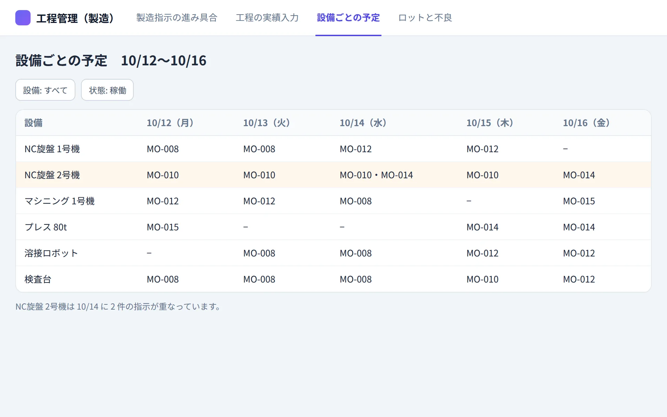Click the purple app logo icon

(x=23, y=18)
